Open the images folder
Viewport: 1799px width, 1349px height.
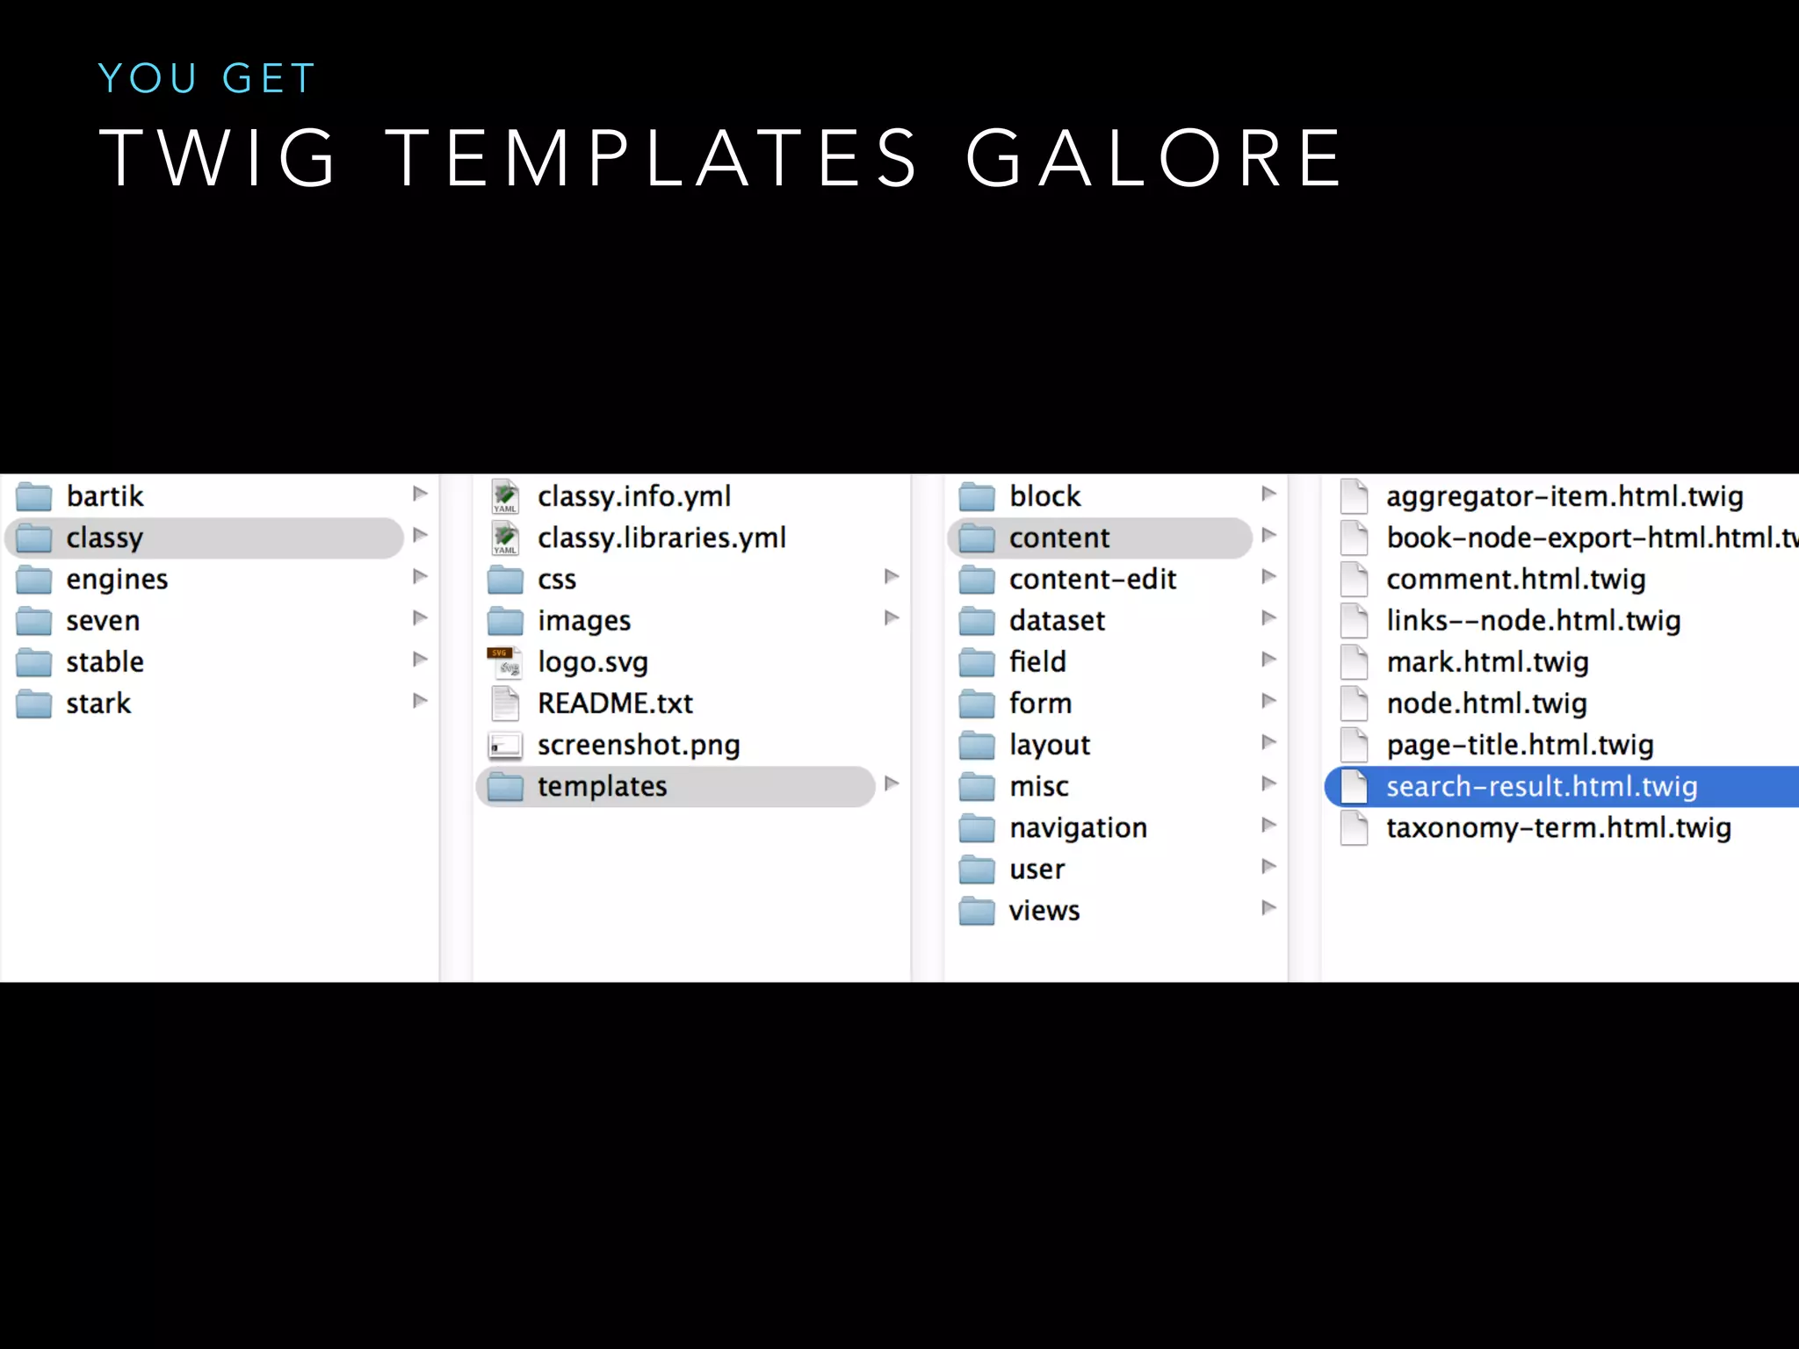pos(584,621)
